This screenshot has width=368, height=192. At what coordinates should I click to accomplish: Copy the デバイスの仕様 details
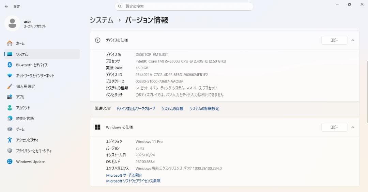tap(334, 40)
